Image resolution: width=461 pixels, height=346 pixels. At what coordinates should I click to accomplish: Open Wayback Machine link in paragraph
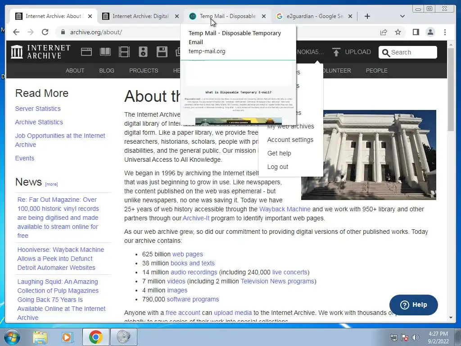click(x=285, y=209)
